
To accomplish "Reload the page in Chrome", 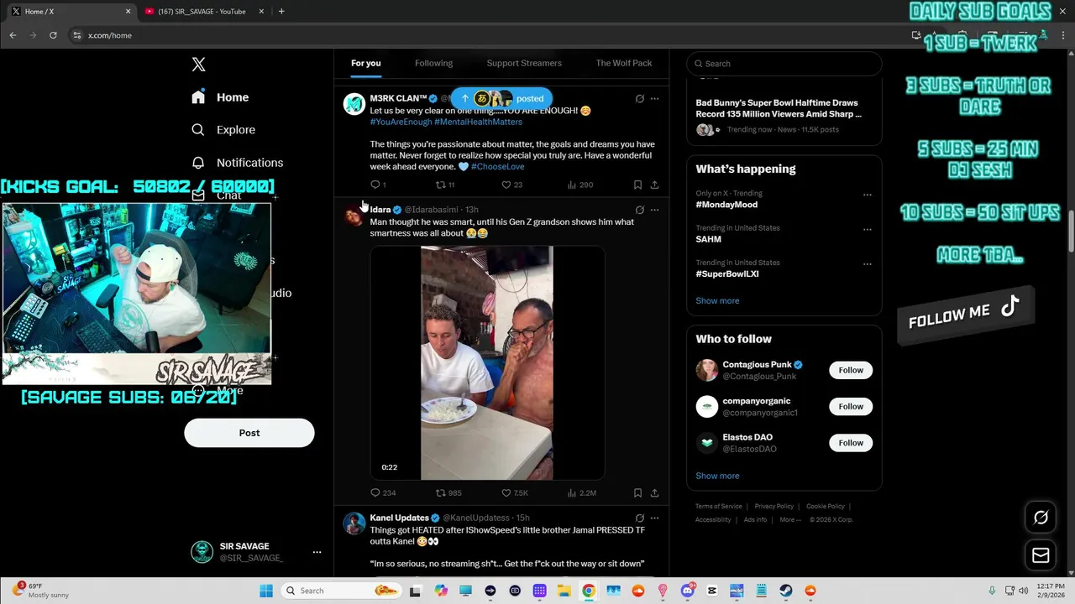I will click(x=53, y=35).
